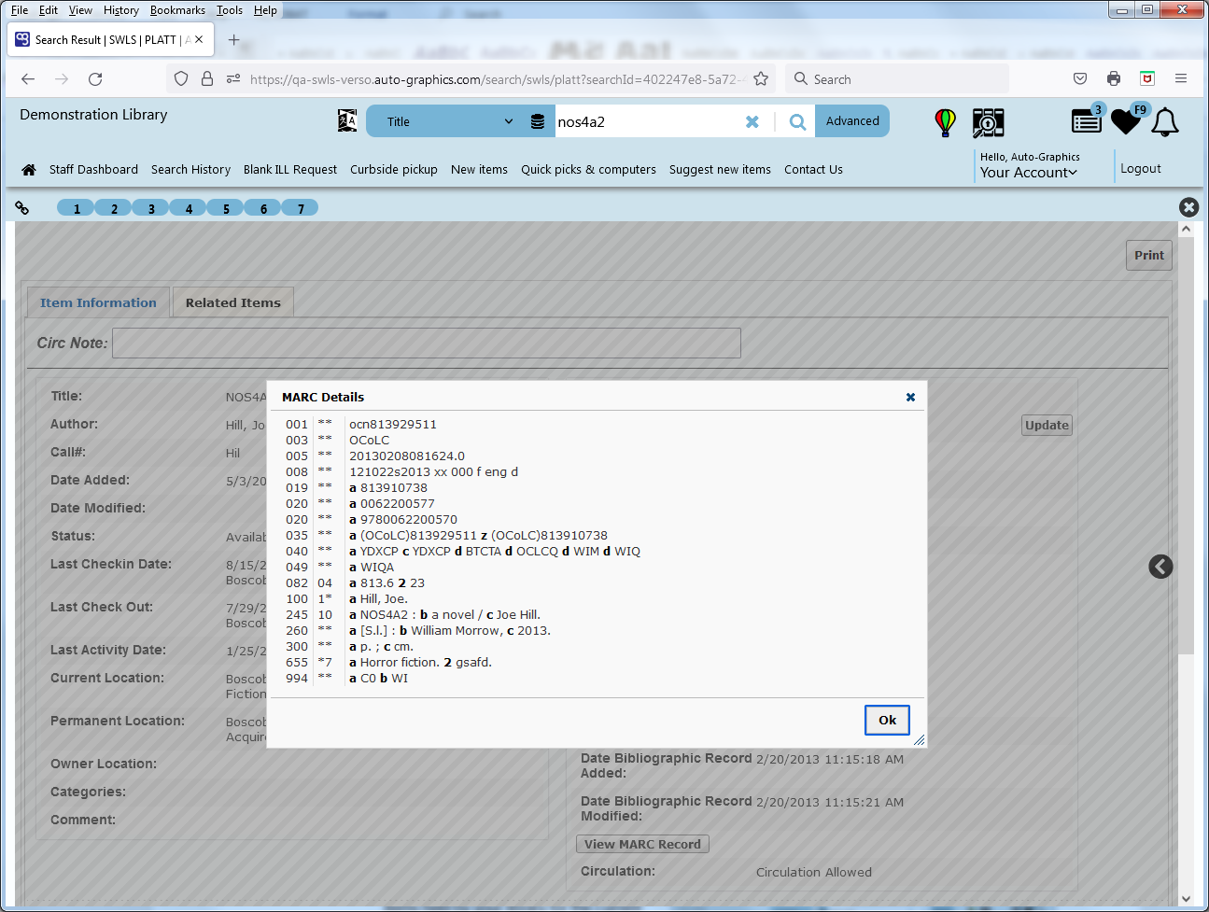Open a new browser tab

[233, 40]
